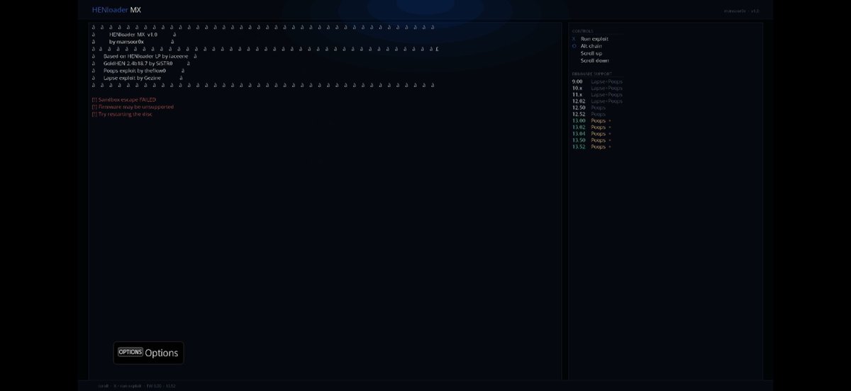Viewport: 851px width, 391px height.
Task: Click 'HENloader MX v1.0' log line
Action: tap(133, 34)
